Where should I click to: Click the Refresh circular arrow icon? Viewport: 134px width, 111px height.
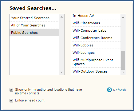click(109, 90)
